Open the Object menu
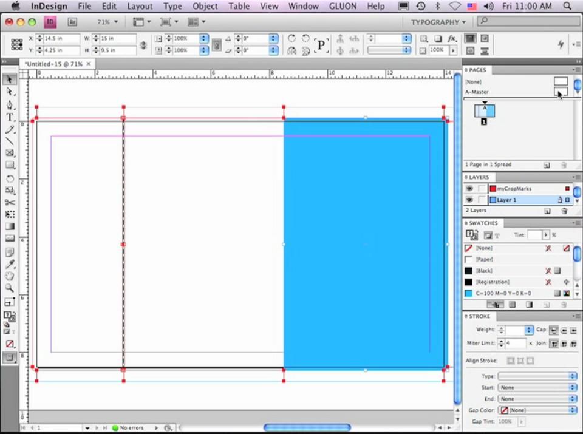583x434 pixels. [205, 6]
